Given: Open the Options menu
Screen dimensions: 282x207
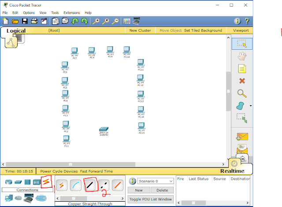Looking at the screenshot, I should pos(29,13).
